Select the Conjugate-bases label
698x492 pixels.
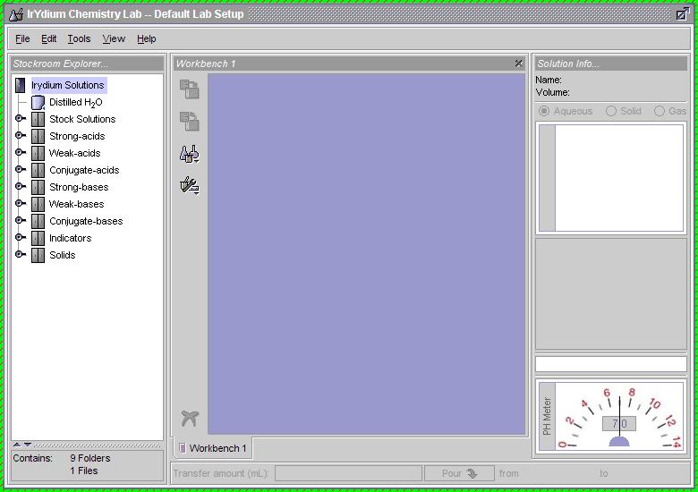pyautogui.click(x=86, y=221)
